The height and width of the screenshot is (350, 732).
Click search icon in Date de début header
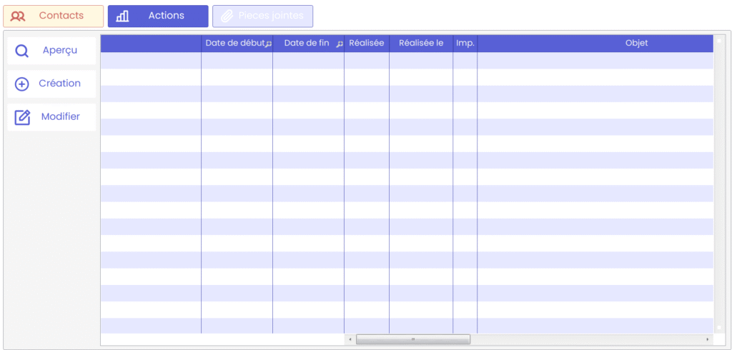[269, 44]
